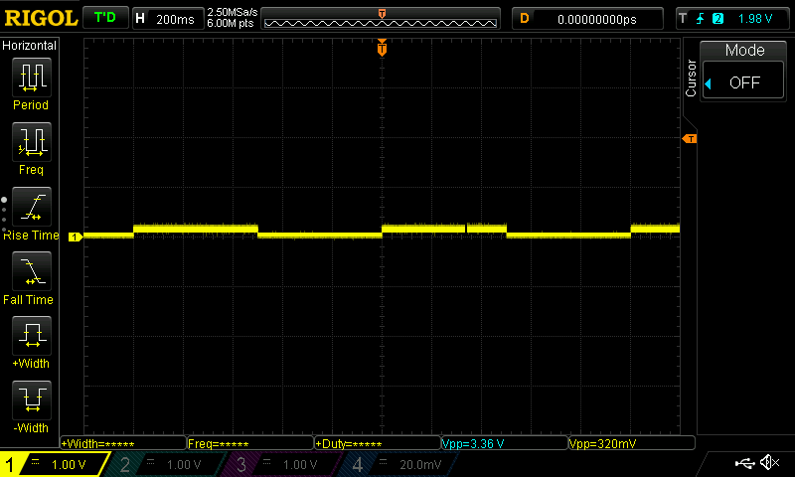Select the -Width measurement icon

32,399
